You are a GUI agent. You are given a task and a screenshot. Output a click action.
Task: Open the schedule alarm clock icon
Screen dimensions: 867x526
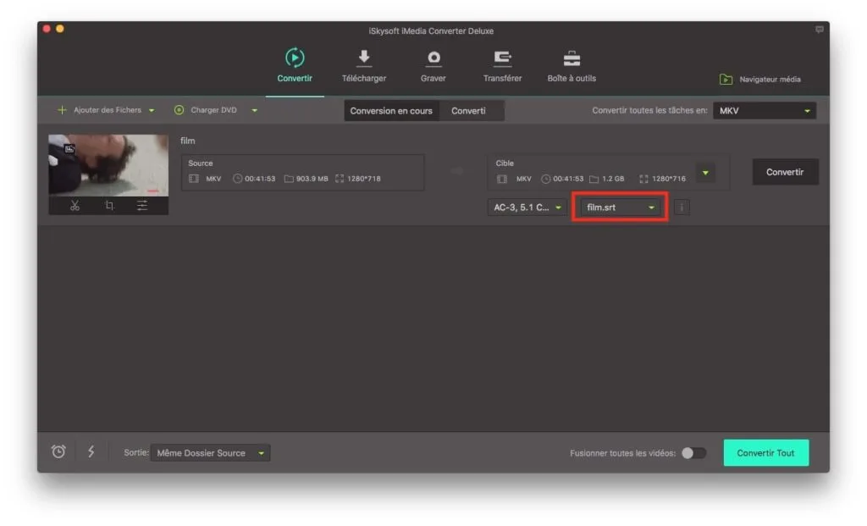click(x=58, y=451)
